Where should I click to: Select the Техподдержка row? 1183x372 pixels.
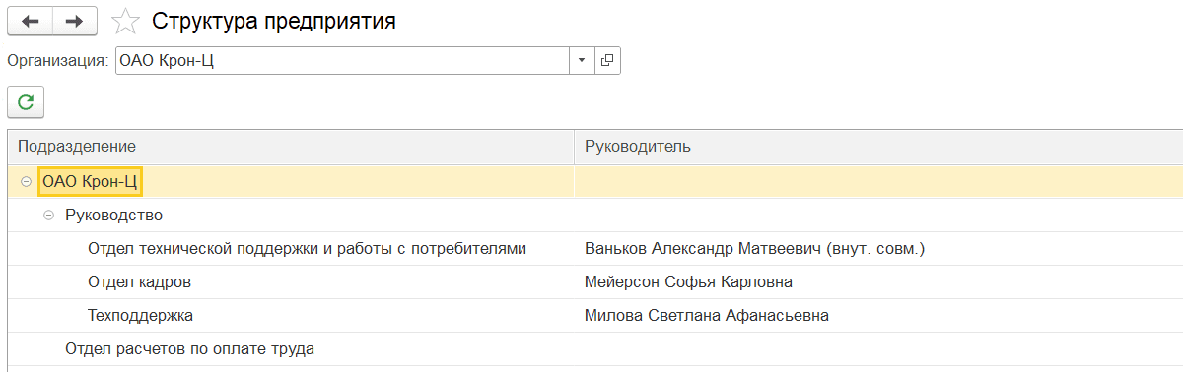point(595,316)
